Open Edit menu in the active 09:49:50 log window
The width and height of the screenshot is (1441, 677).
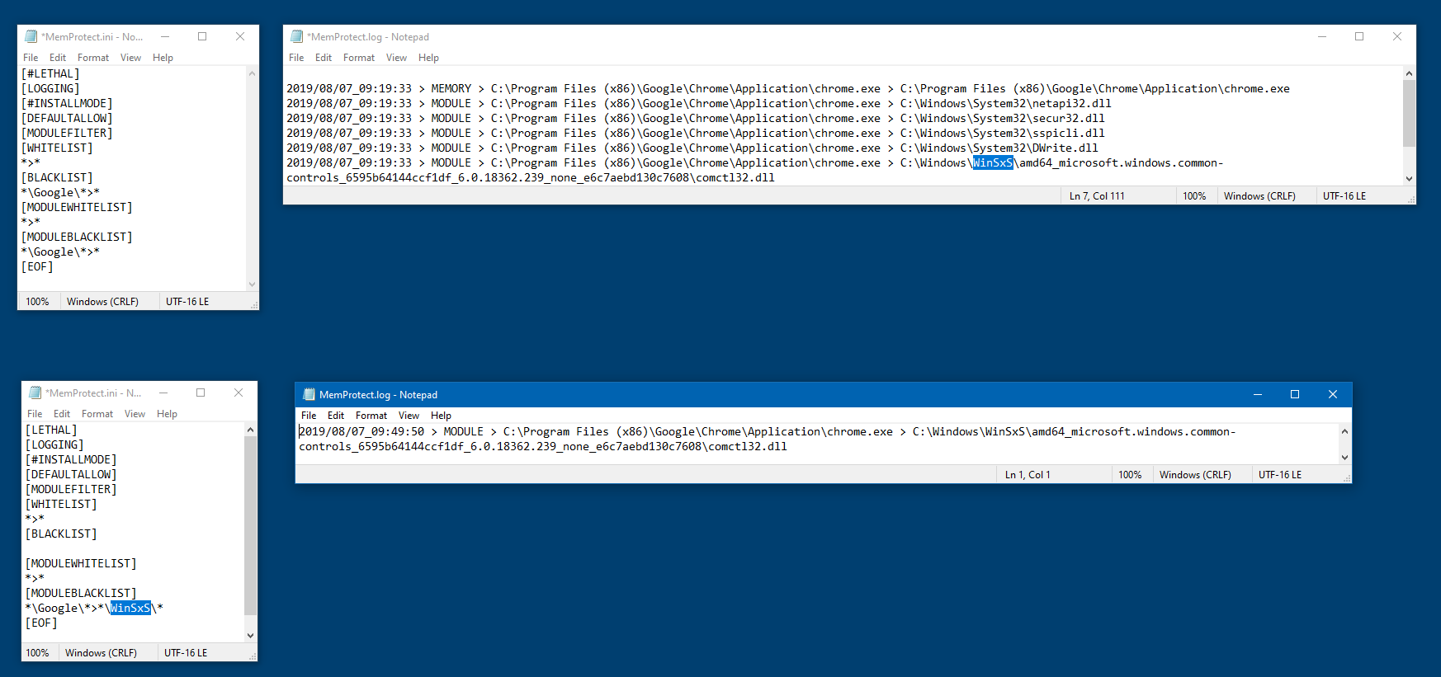pos(336,416)
